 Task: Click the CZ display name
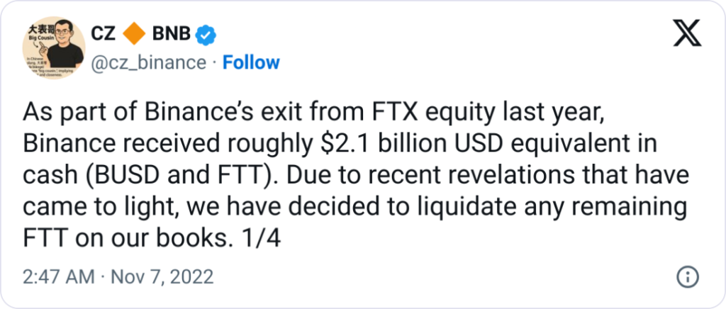click(105, 33)
